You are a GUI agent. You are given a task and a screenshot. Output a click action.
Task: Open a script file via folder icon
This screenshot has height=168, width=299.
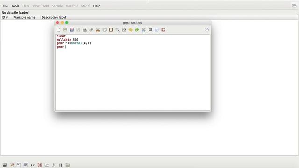pyautogui.click(x=65, y=30)
